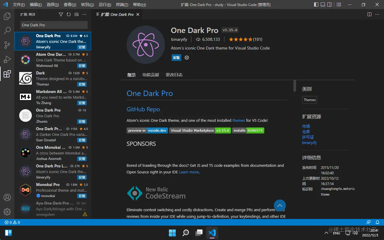Refresh the extensions list

69,14
